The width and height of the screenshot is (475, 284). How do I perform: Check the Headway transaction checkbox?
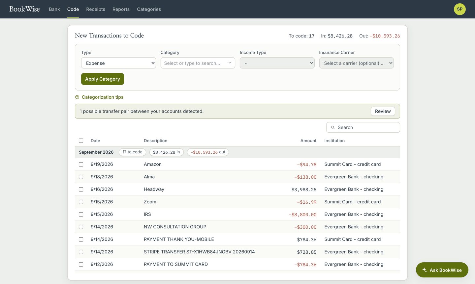coord(81,189)
